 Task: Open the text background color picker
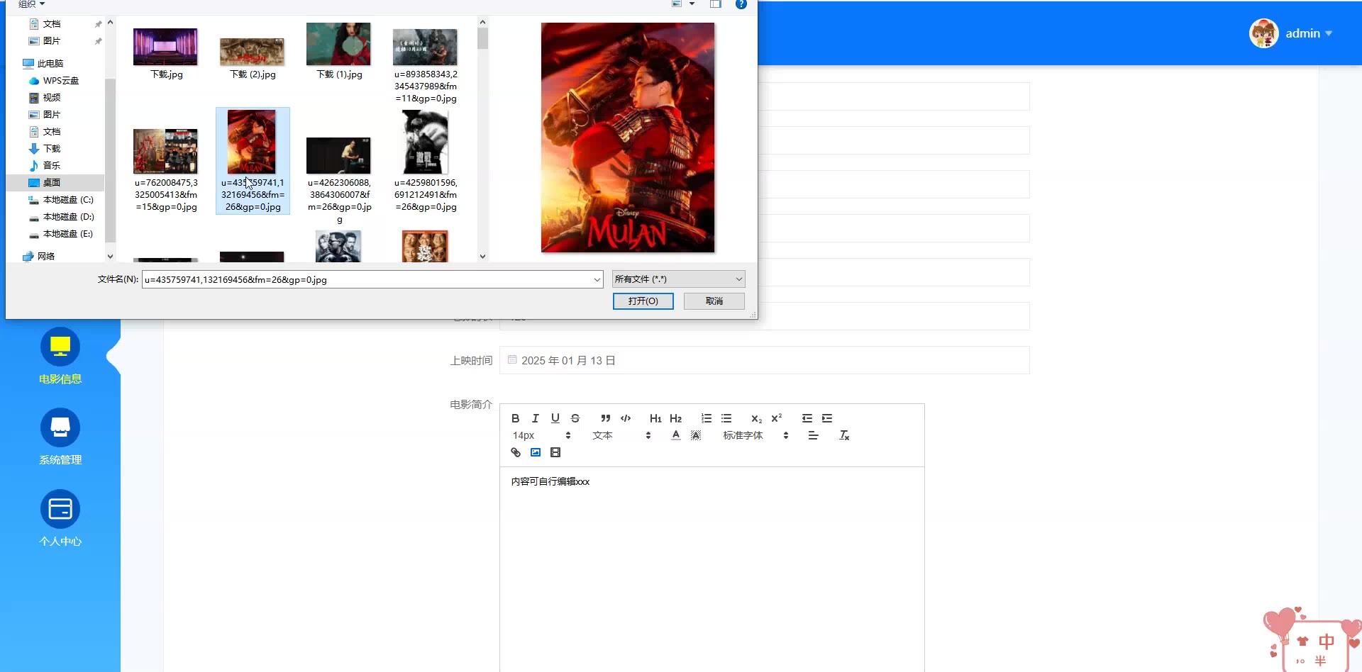[696, 435]
